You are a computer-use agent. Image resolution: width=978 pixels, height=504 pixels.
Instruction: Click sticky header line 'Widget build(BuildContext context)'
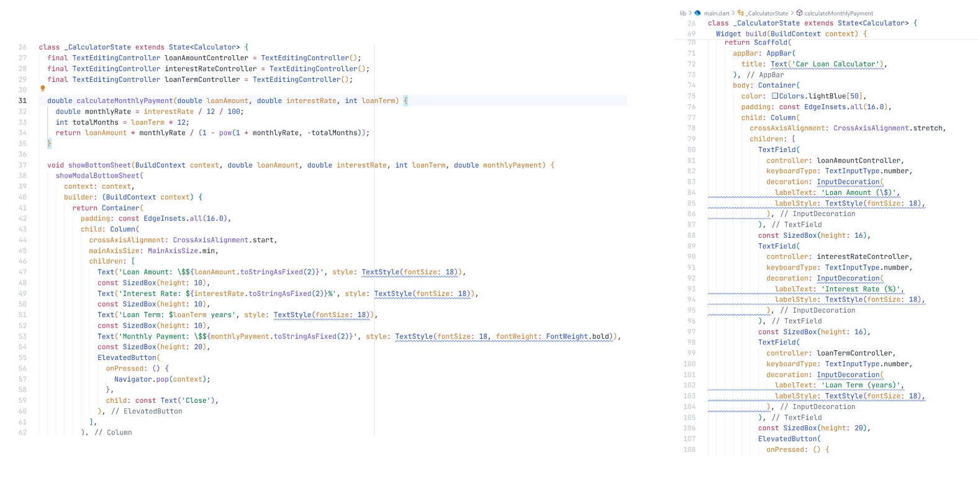click(x=791, y=34)
